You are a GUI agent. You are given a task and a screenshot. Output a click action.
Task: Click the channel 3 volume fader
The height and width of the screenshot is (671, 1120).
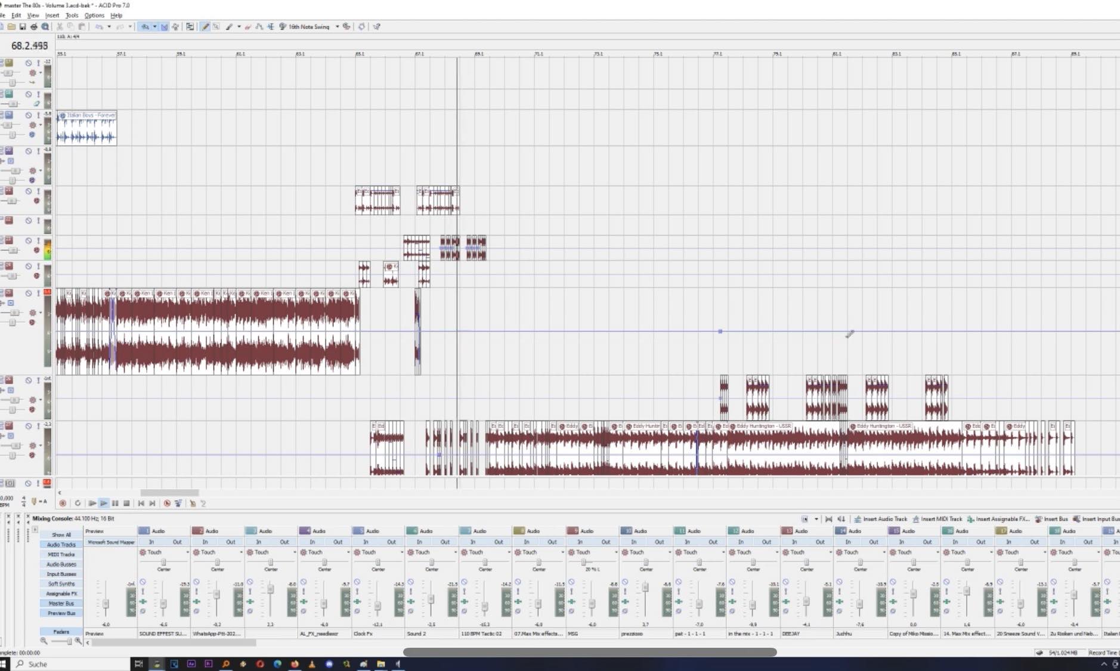(x=270, y=589)
